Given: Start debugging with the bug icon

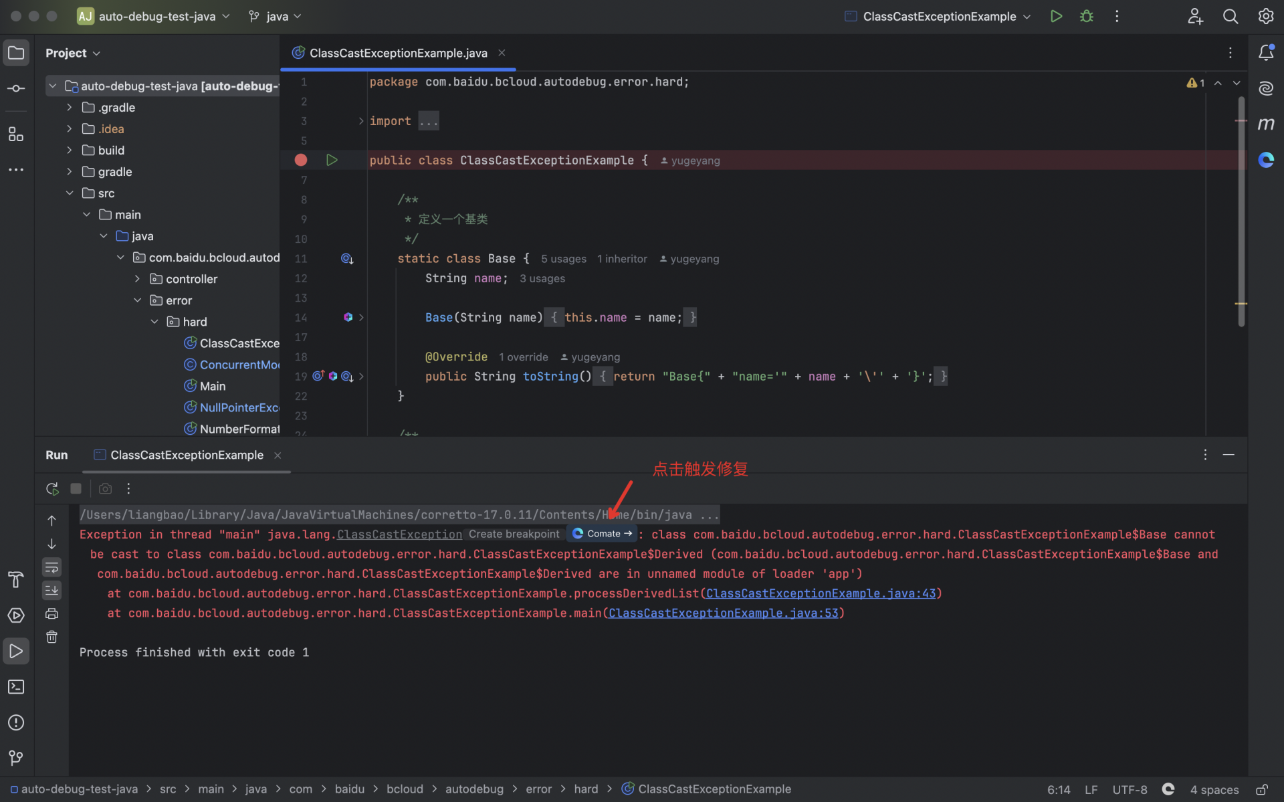Looking at the screenshot, I should pyautogui.click(x=1087, y=16).
